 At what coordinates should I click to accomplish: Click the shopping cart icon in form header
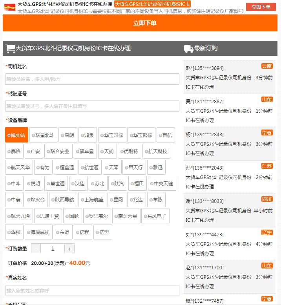pos(10,49)
